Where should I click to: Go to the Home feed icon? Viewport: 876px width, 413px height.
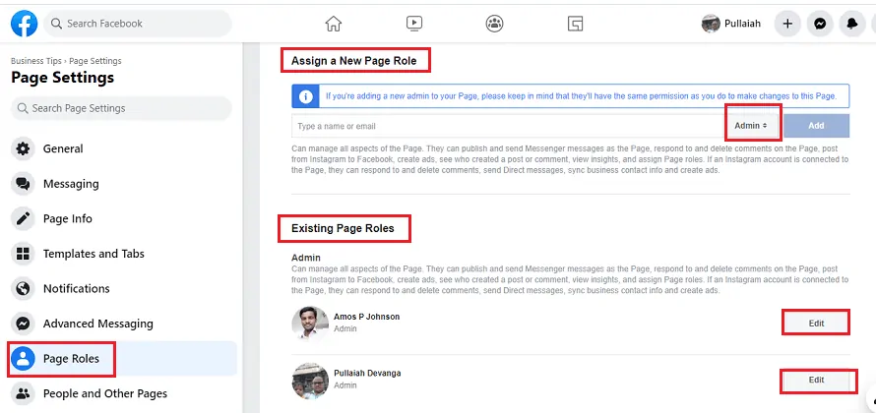pos(334,24)
